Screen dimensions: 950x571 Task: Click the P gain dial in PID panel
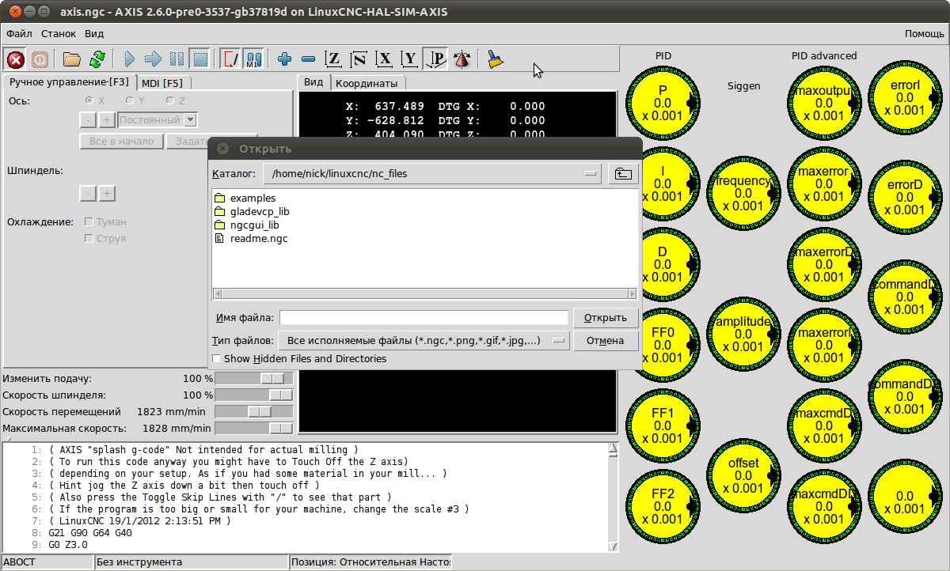(663, 103)
